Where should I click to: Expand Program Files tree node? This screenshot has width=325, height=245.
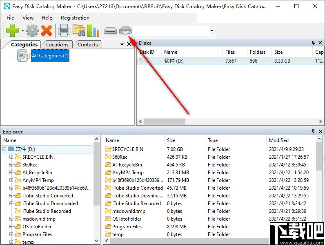(x=11, y=234)
